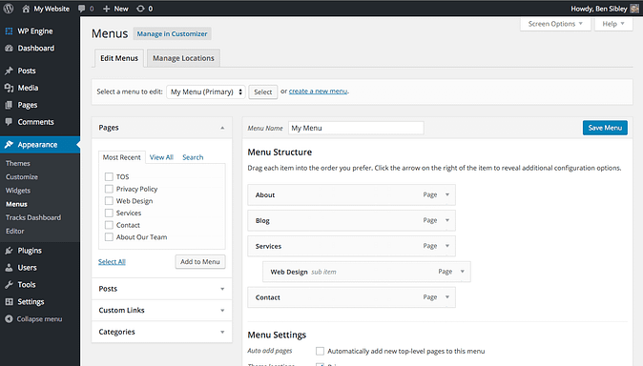Enable automatically add new top-level pages
Viewport: 643px width, 366px height.
(x=320, y=351)
